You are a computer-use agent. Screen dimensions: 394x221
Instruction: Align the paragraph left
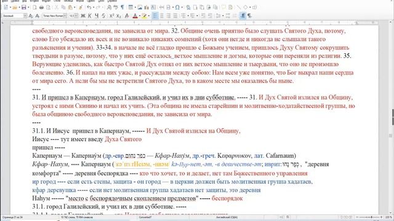point(155,16)
